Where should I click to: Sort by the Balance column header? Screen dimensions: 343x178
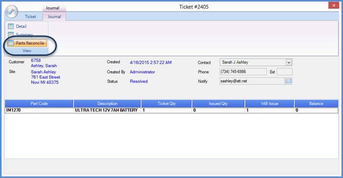316,103
